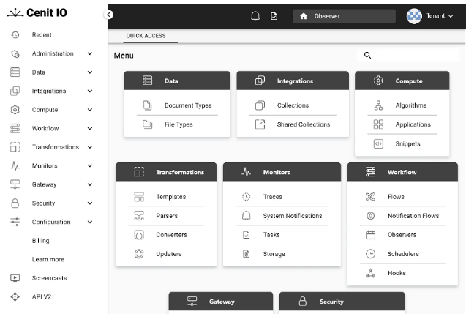
Task: Open the tasks icon beside the bell
Action: [274, 16]
